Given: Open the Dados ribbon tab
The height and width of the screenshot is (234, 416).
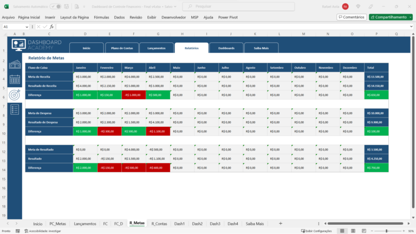Looking at the screenshot, I should (x=119, y=17).
